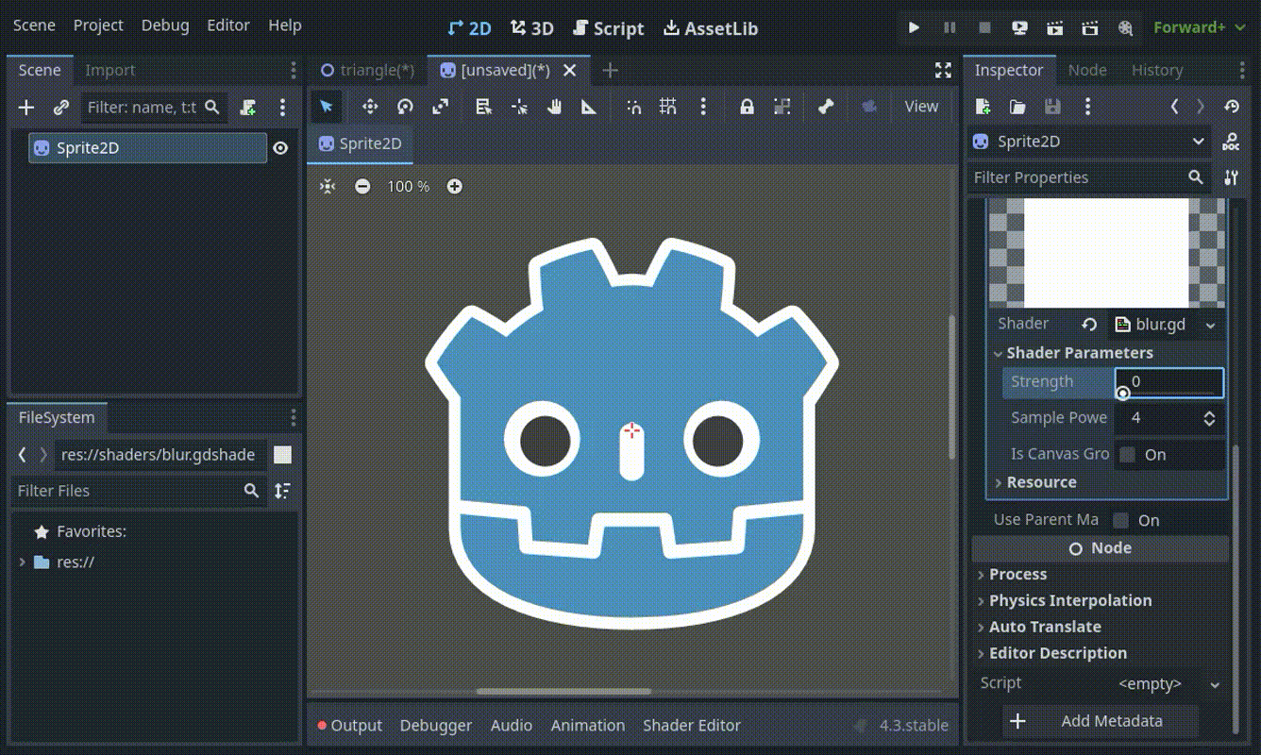Open skeleton options bone icon
The width and height of the screenshot is (1261, 755).
[x=826, y=107]
